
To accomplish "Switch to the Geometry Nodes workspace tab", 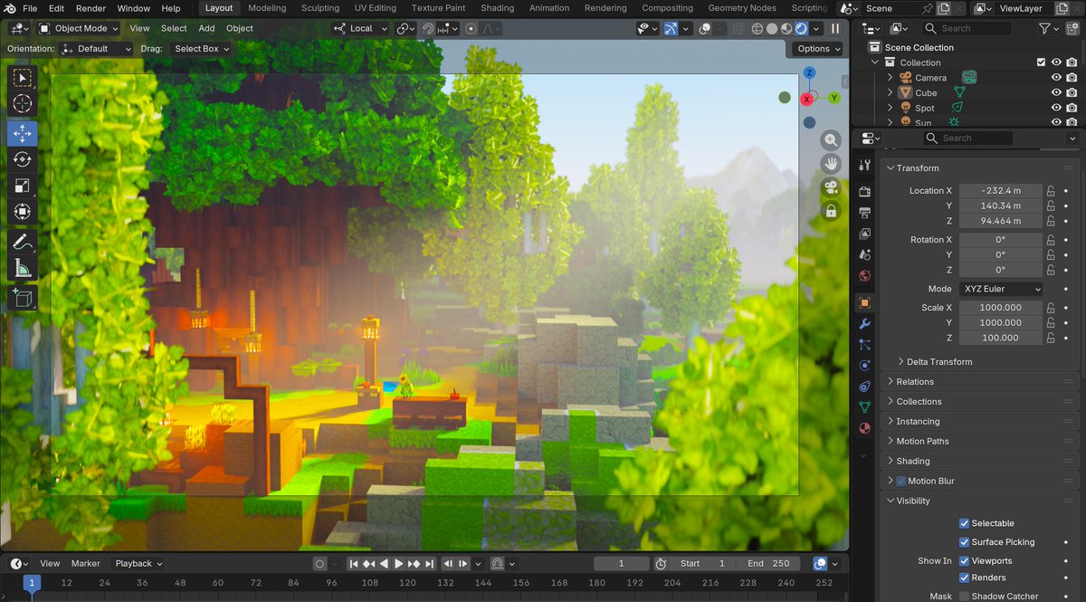I will 742,8.
